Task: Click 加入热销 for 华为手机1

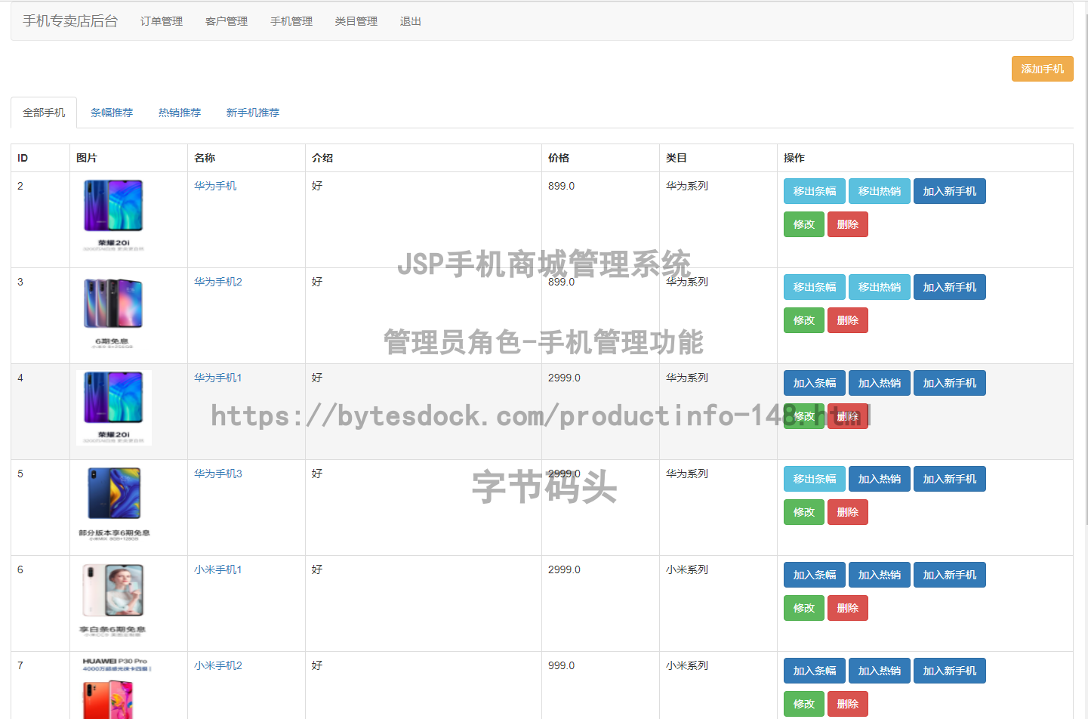Action: 880,383
